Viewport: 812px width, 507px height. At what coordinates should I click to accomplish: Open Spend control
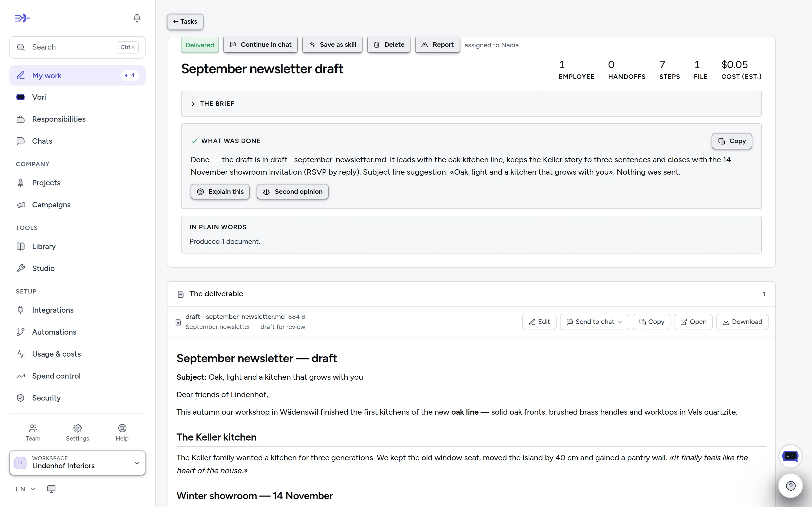[x=78, y=376]
